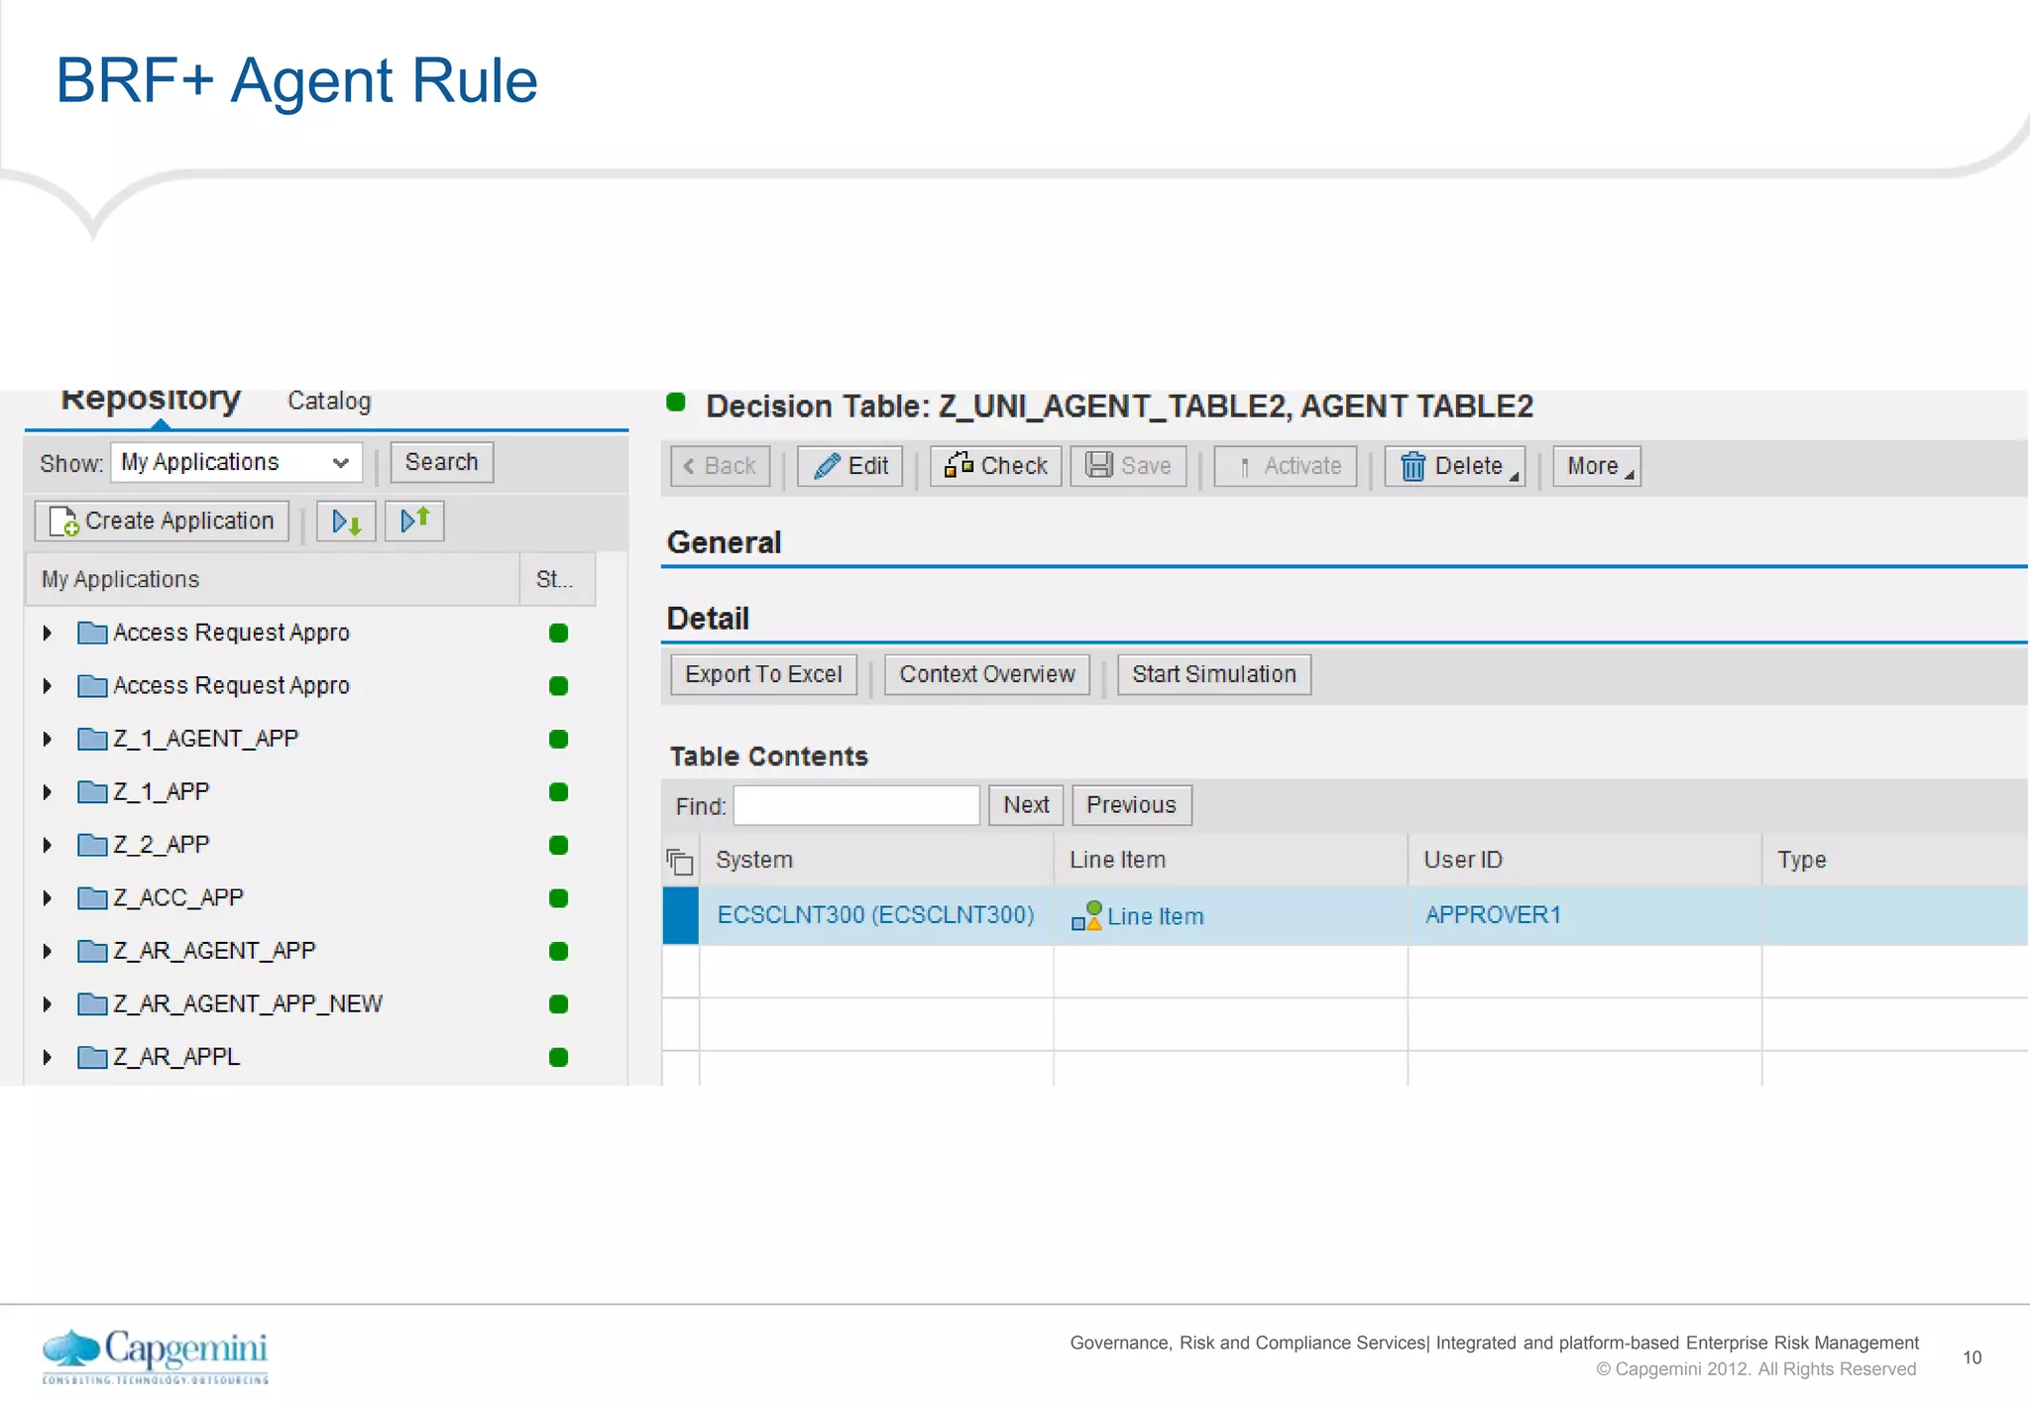Image resolution: width=2030 pixels, height=1406 pixels.
Task: Click the select-all icon in the table header
Action: tap(680, 861)
